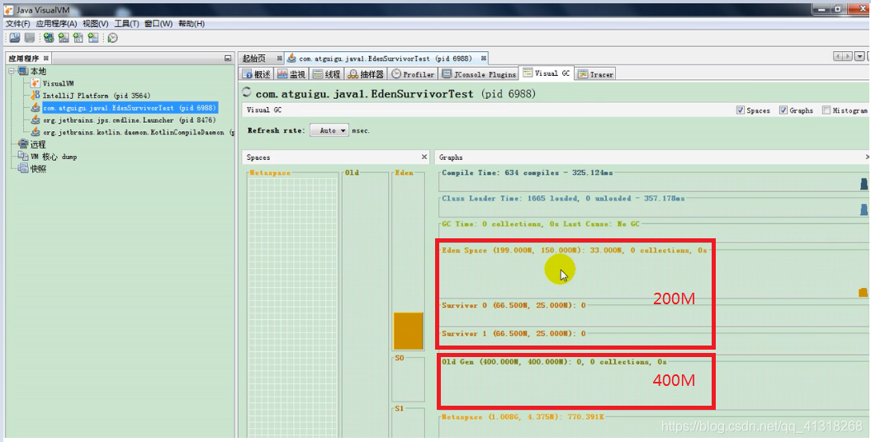Close the EdenSurvivorTest document tab
The width and height of the screenshot is (871, 442).
(484, 58)
